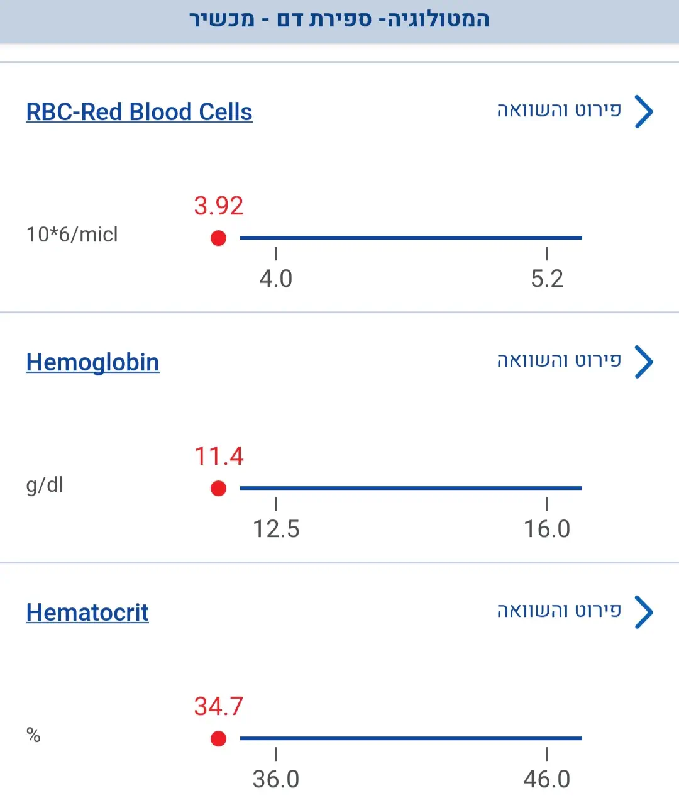
Task: Click the red result dot for RBC
Action: tap(218, 238)
